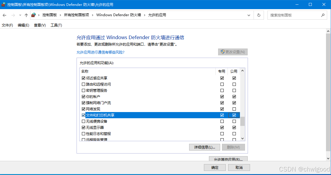The image size is (331, 175).
Task: Check 无线便携设备 name checkbox
Action: (83, 121)
